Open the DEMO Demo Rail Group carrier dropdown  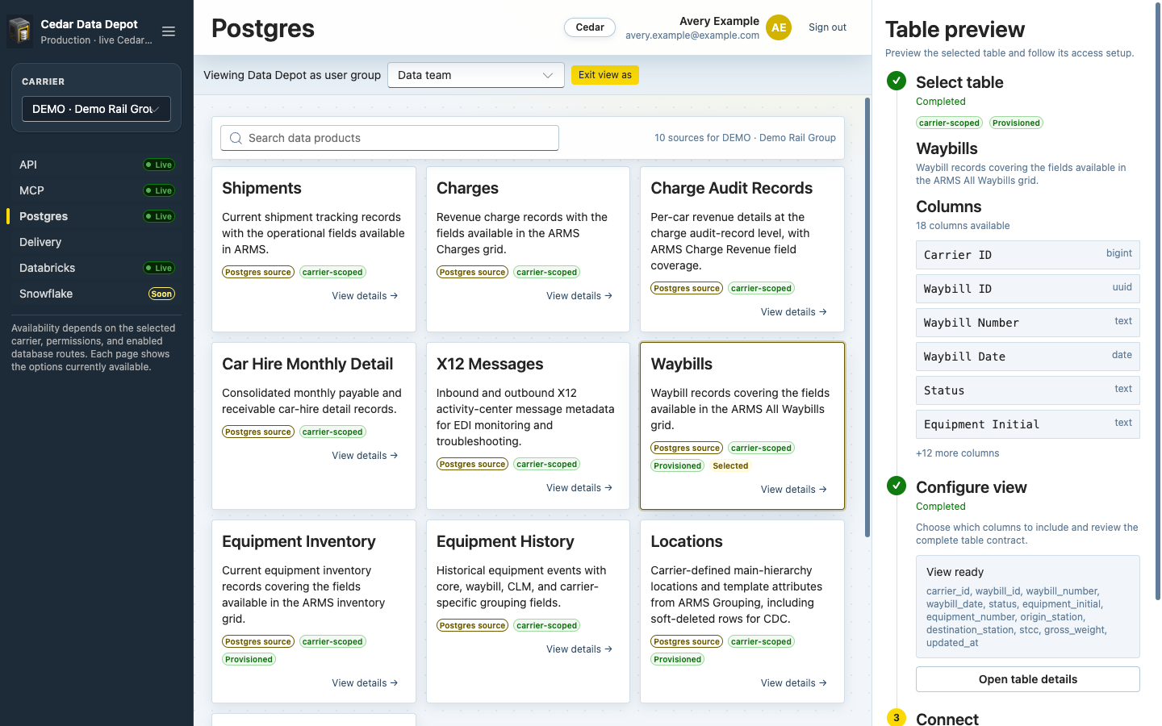click(x=96, y=109)
